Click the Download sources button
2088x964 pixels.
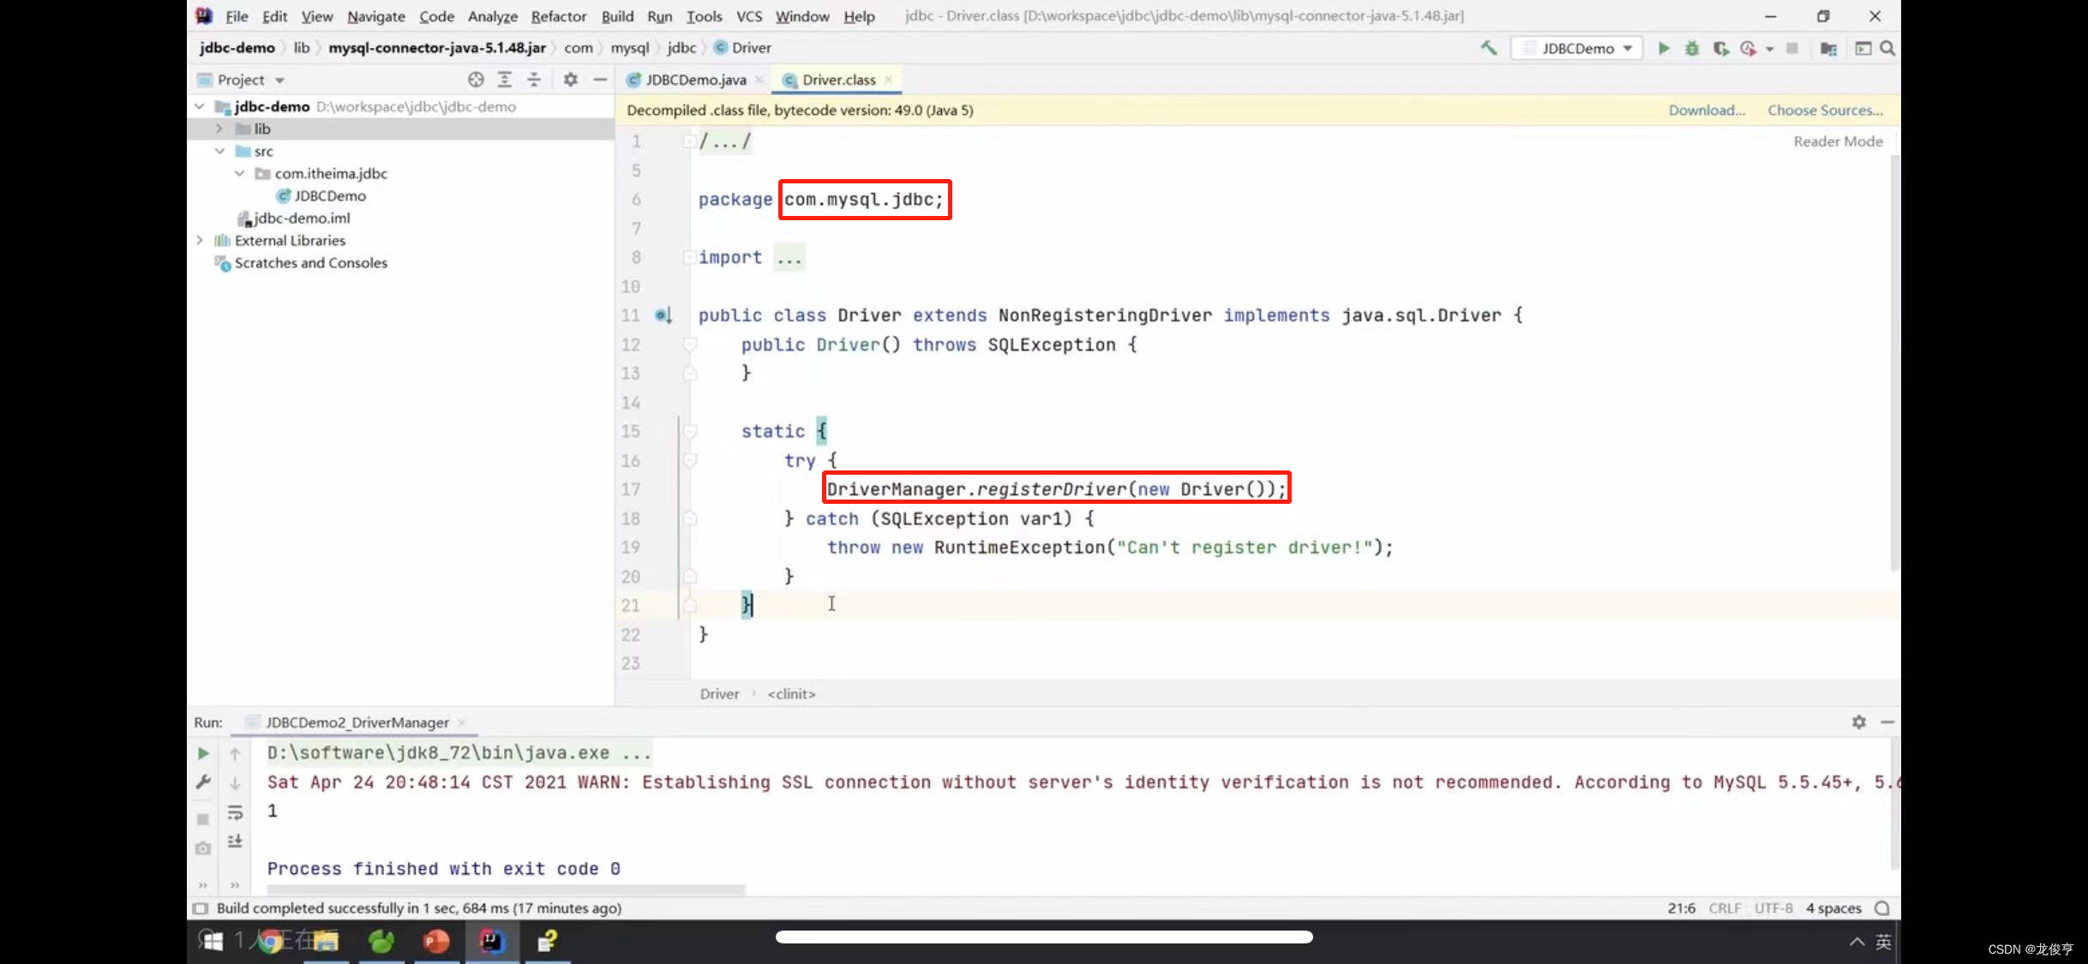1706,109
